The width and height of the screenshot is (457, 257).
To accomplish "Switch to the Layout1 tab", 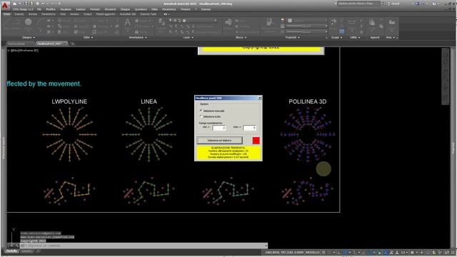I will pos(27,251).
